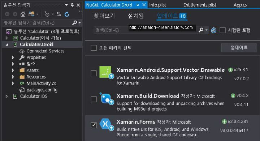
Task: Select the Calculator.Droid project
Action: [x=36, y=44]
